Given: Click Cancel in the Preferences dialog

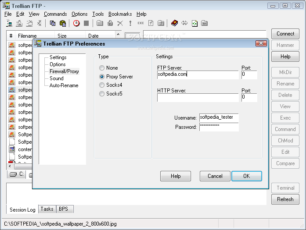Looking at the screenshot, I should coord(215,176).
